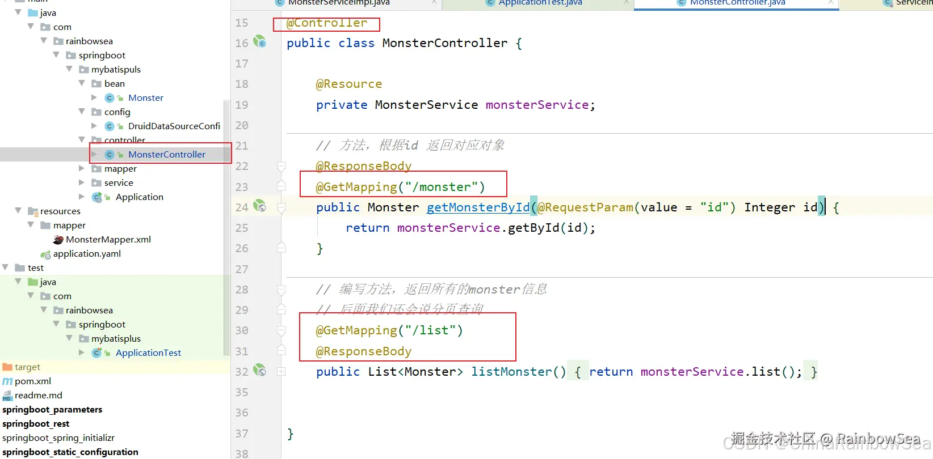This screenshot has width=933, height=459.
Task: Click the service package icon
Action: point(96,182)
